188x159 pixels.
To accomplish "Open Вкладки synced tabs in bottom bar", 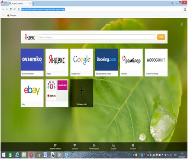I will (x=113, y=147).
